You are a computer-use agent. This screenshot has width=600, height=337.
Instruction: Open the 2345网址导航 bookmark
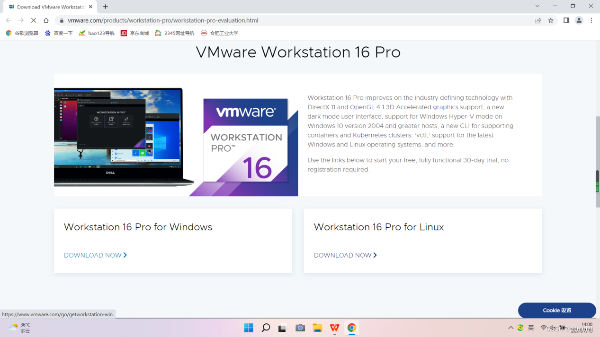(175, 33)
